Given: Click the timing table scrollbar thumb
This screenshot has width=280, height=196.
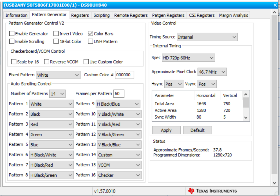Looking at the screenshot, I should (x=246, y=102).
